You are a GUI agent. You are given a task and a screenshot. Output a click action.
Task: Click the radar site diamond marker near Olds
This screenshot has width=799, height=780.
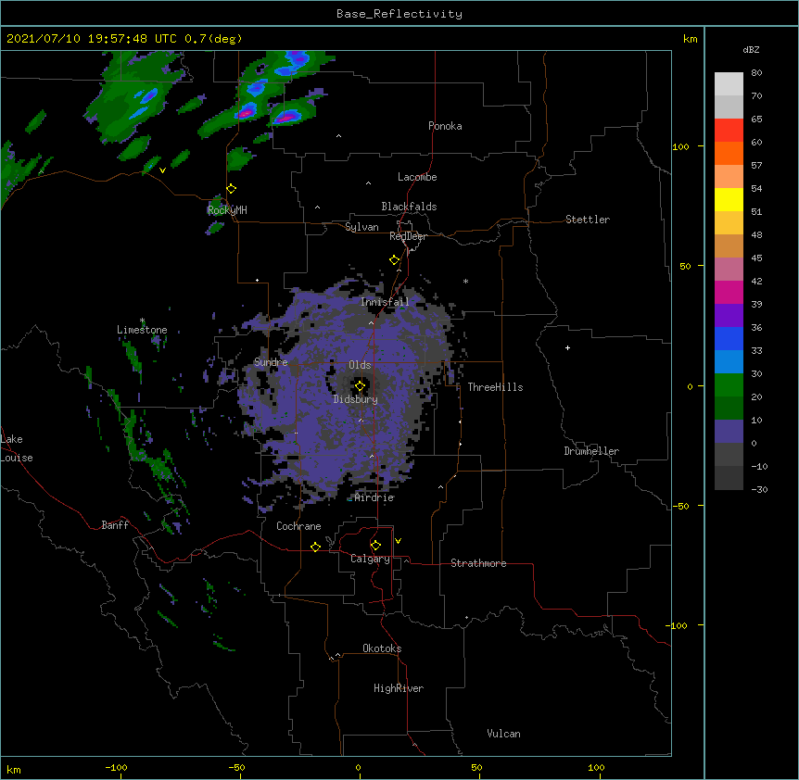click(360, 386)
